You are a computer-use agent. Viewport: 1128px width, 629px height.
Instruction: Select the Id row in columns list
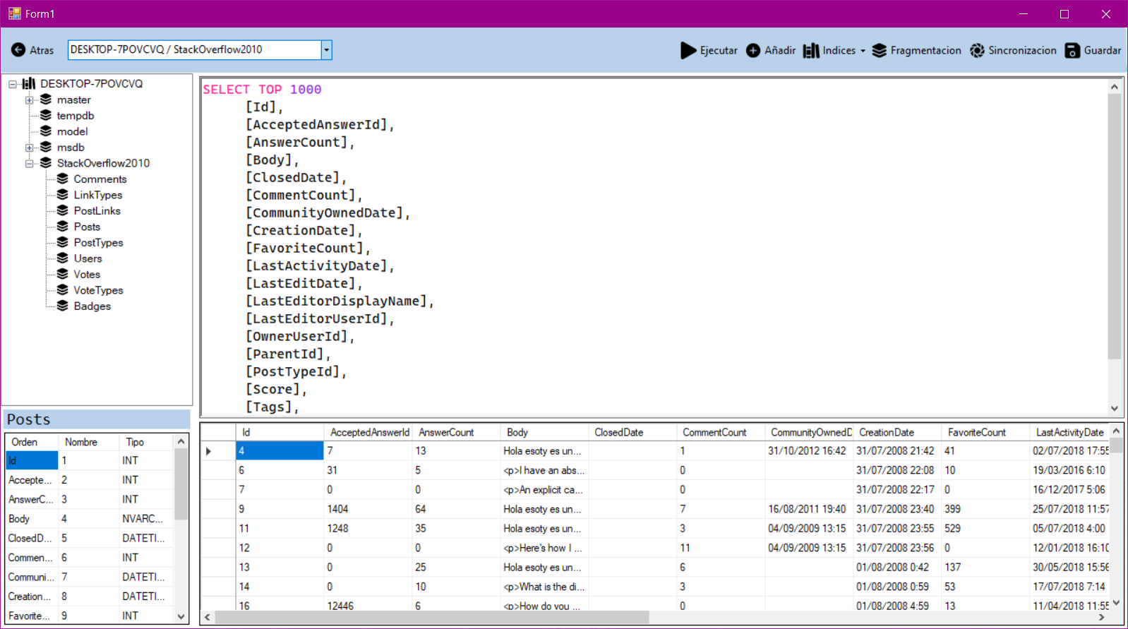pos(89,460)
